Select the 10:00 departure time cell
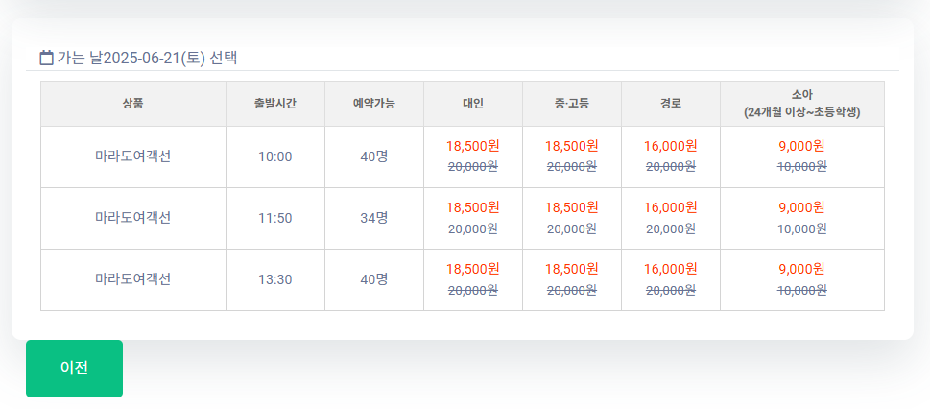930x409 pixels. pos(275,157)
